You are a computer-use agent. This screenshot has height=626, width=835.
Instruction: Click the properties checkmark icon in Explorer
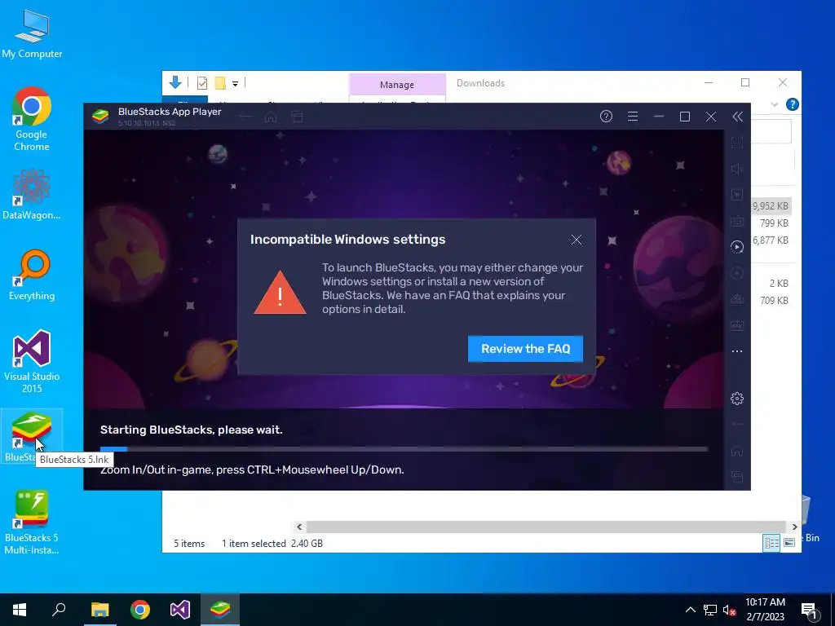[x=202, y=83]
